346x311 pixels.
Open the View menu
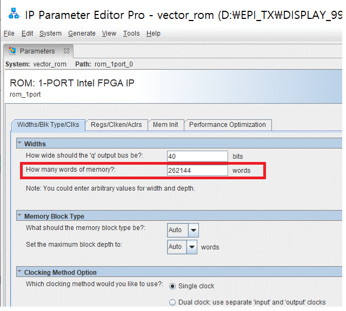[x=109, y=33]
